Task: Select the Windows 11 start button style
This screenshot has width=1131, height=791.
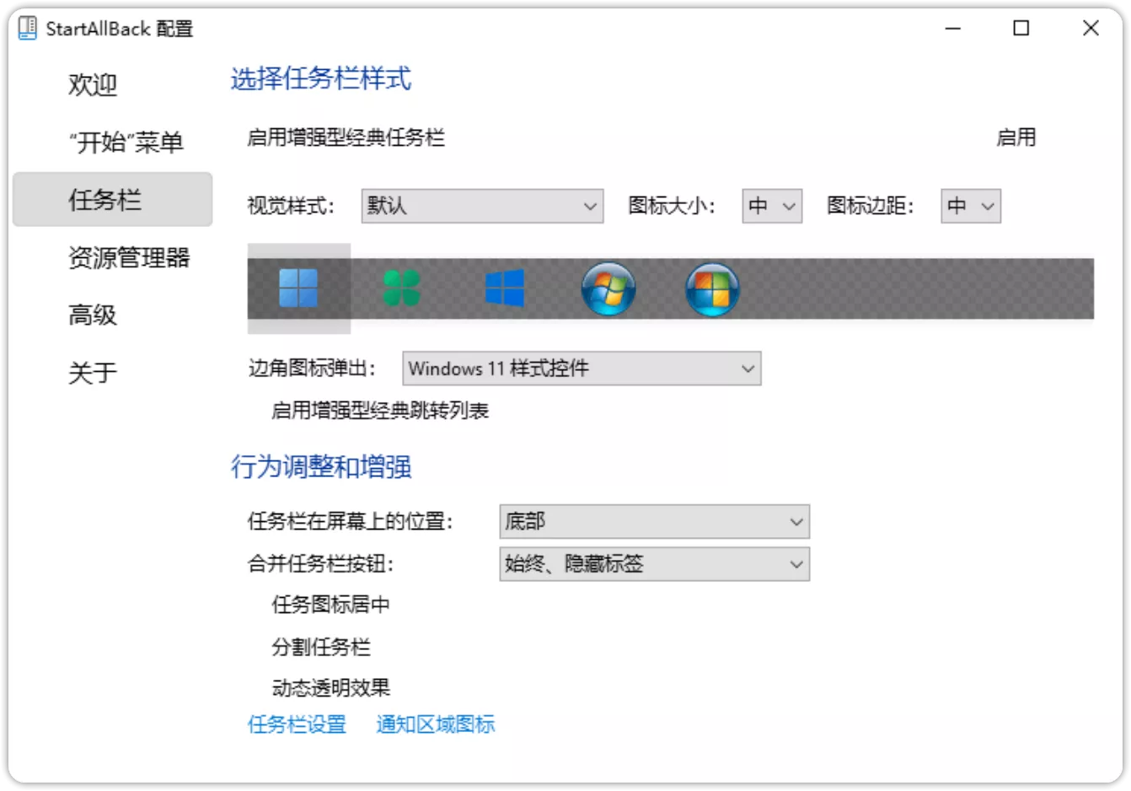Action: click(x=298, y=288)
